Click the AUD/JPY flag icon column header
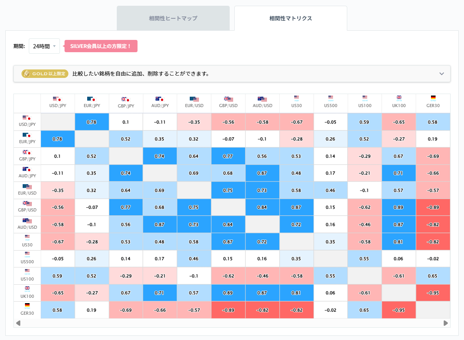The height and width of the screenshot is (340, 464). (x=160, y=99)
